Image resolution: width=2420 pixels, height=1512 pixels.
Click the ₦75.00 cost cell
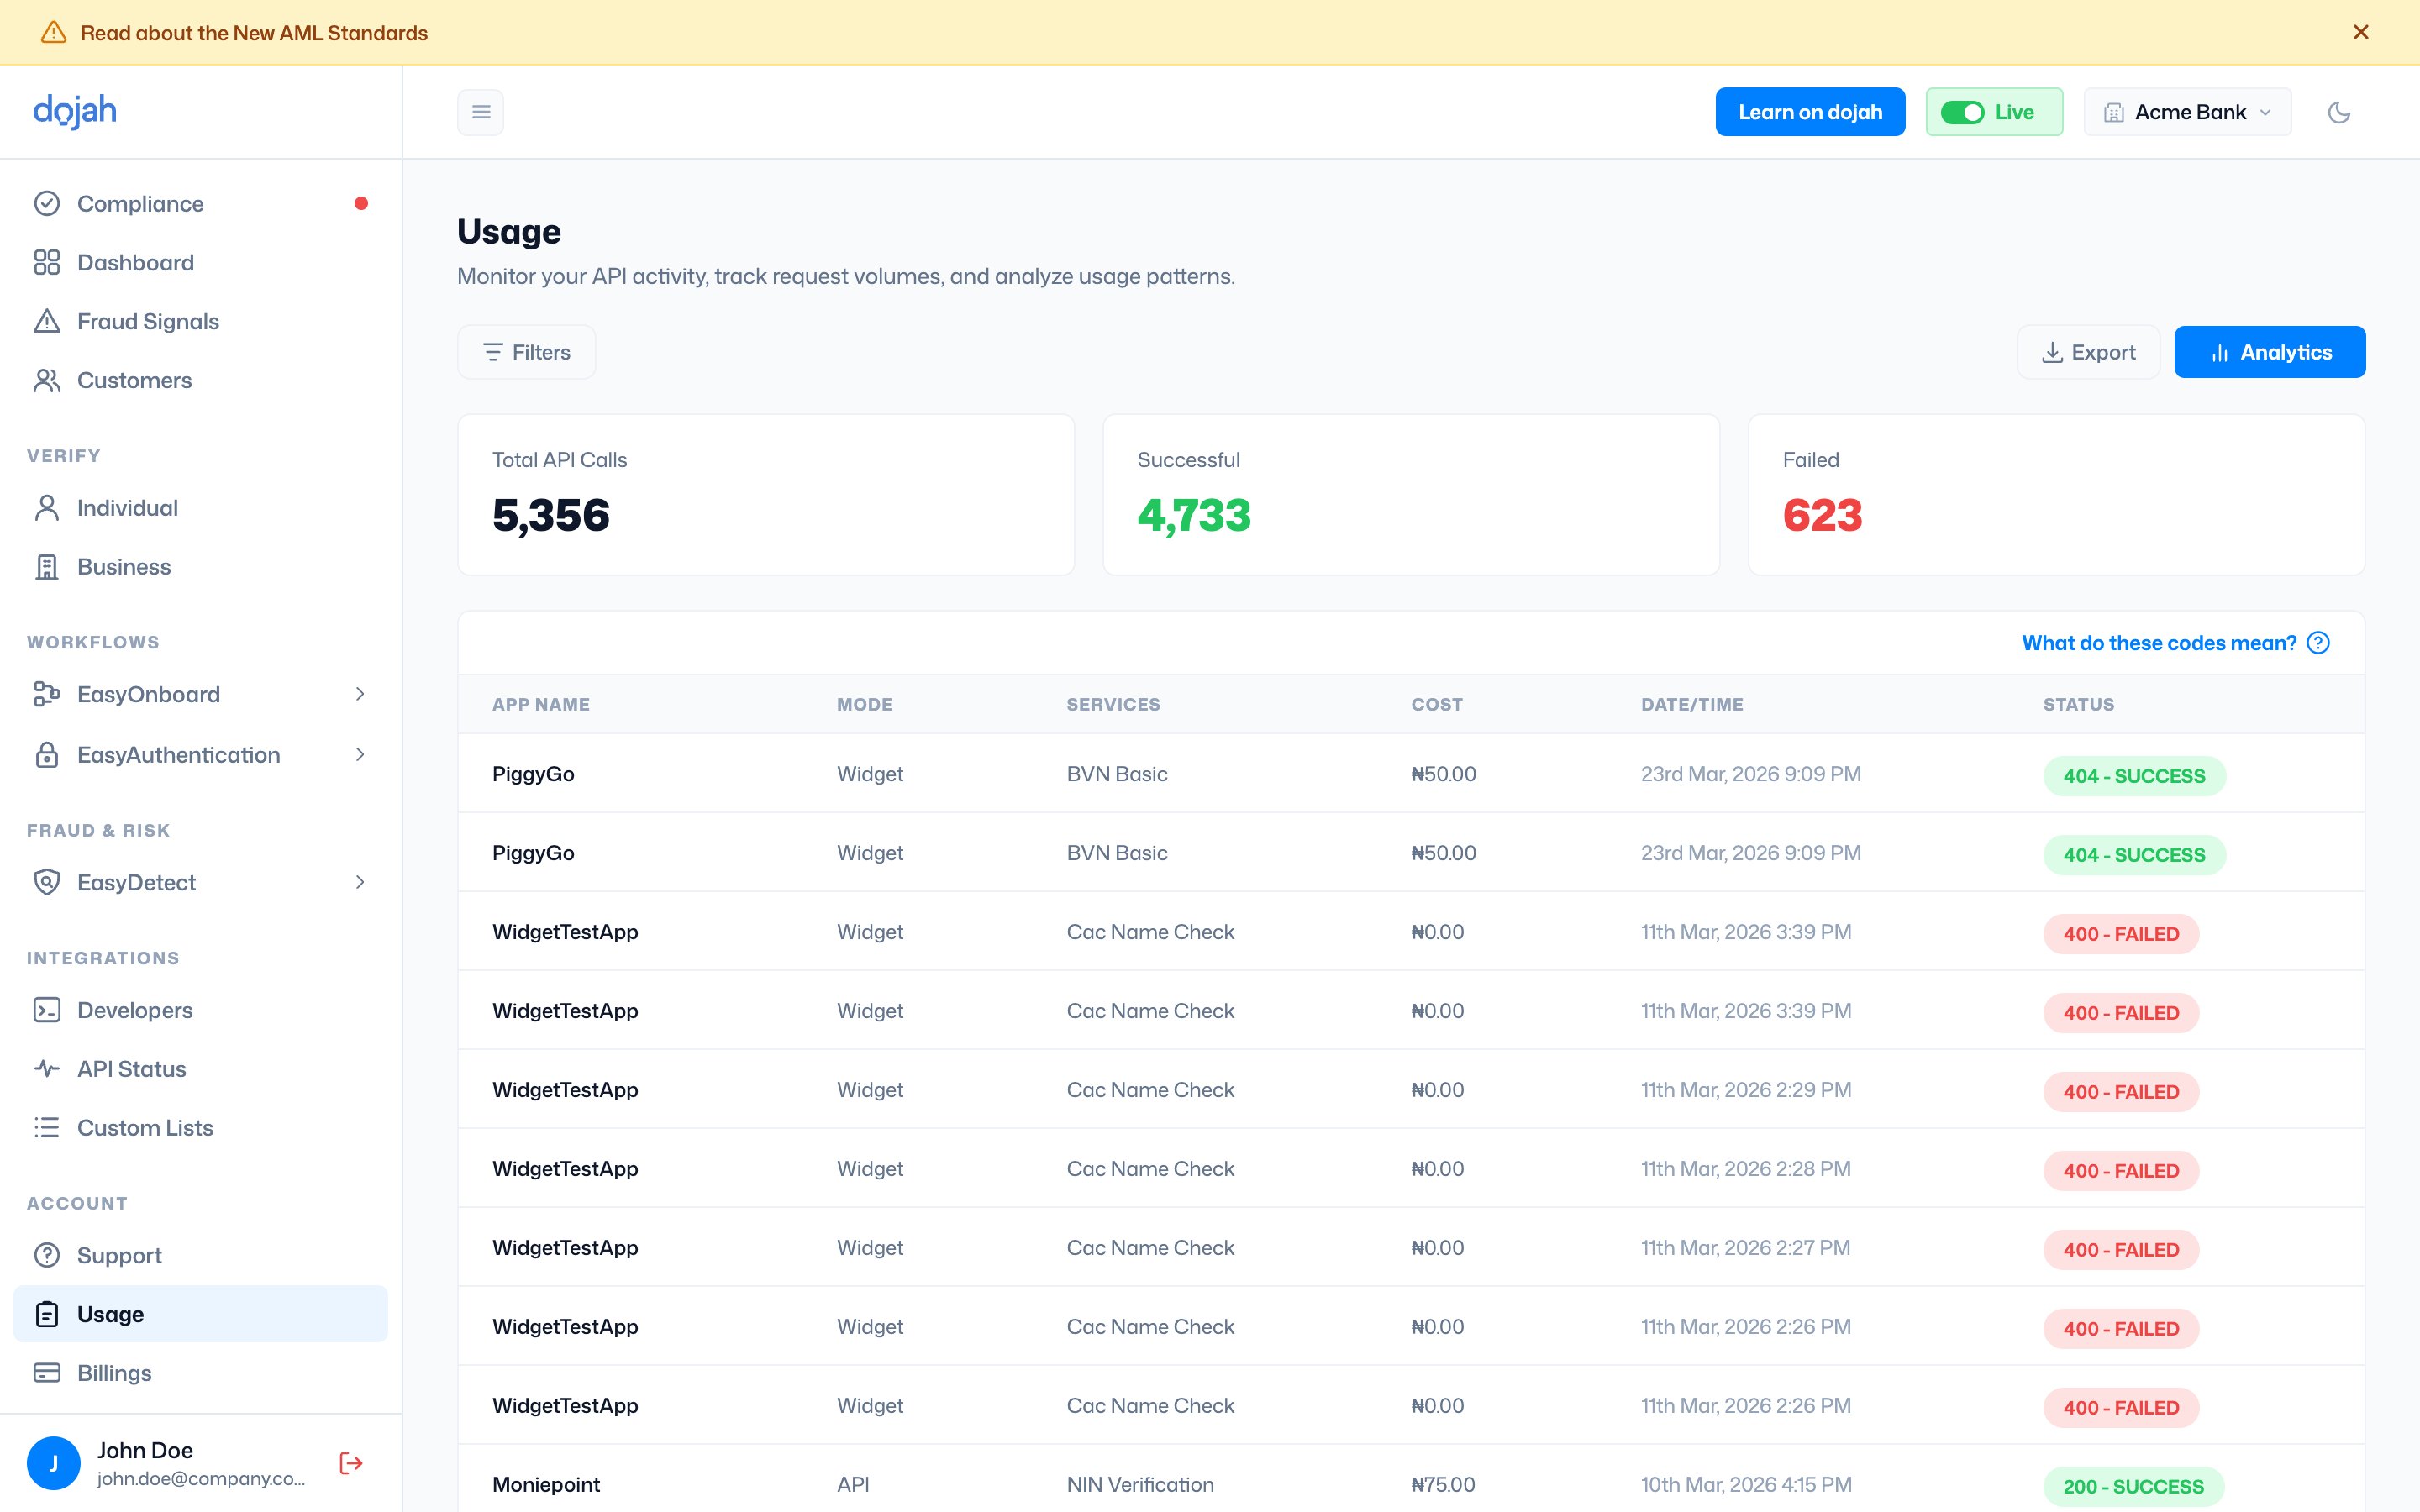pos(1443,1485)
